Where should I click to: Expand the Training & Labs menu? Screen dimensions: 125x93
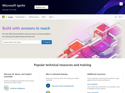coord(34,17)
